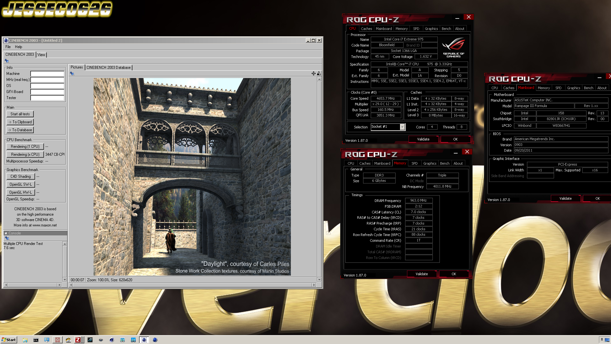This screenshot has height=344, width=611.
Task: Click the remote desktop/monitor taskbar icon
Action: click(47, 340)
